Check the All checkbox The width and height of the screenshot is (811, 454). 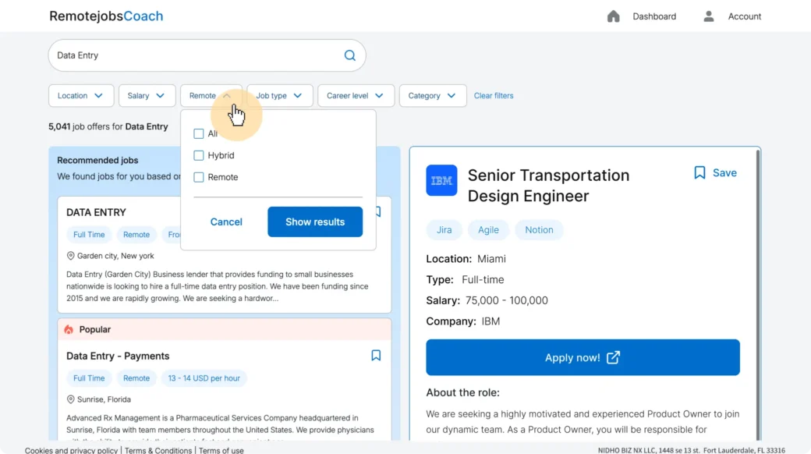tap(199, 133)
